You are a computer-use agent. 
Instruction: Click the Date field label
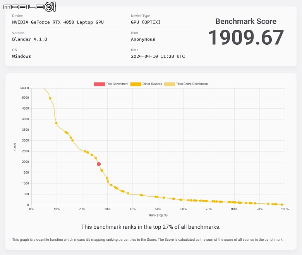[135, 50]
